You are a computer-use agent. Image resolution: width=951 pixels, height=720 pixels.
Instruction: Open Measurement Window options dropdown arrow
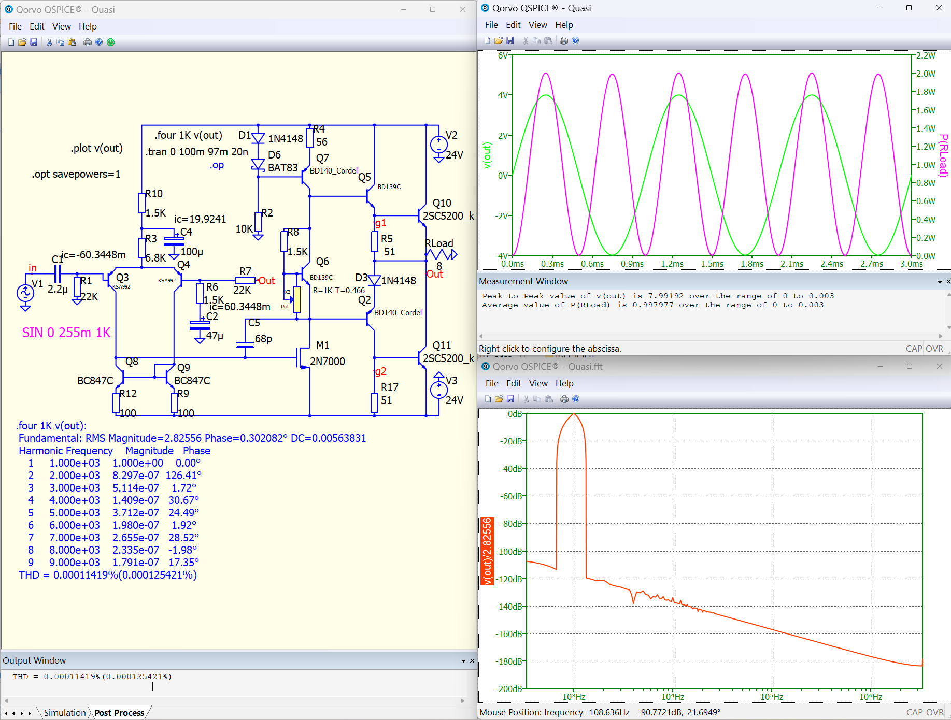tap(940, 282)
